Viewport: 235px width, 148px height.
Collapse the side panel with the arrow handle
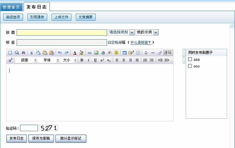tap(184, 56)
